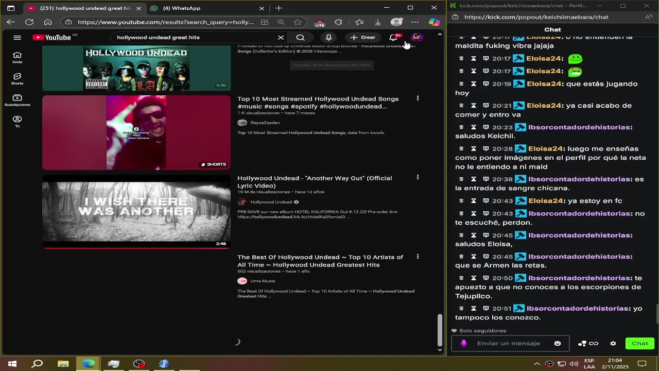Open the YouTube account avatar menu
The width and height of the screenshot is (659, 371).
(417, 37)
